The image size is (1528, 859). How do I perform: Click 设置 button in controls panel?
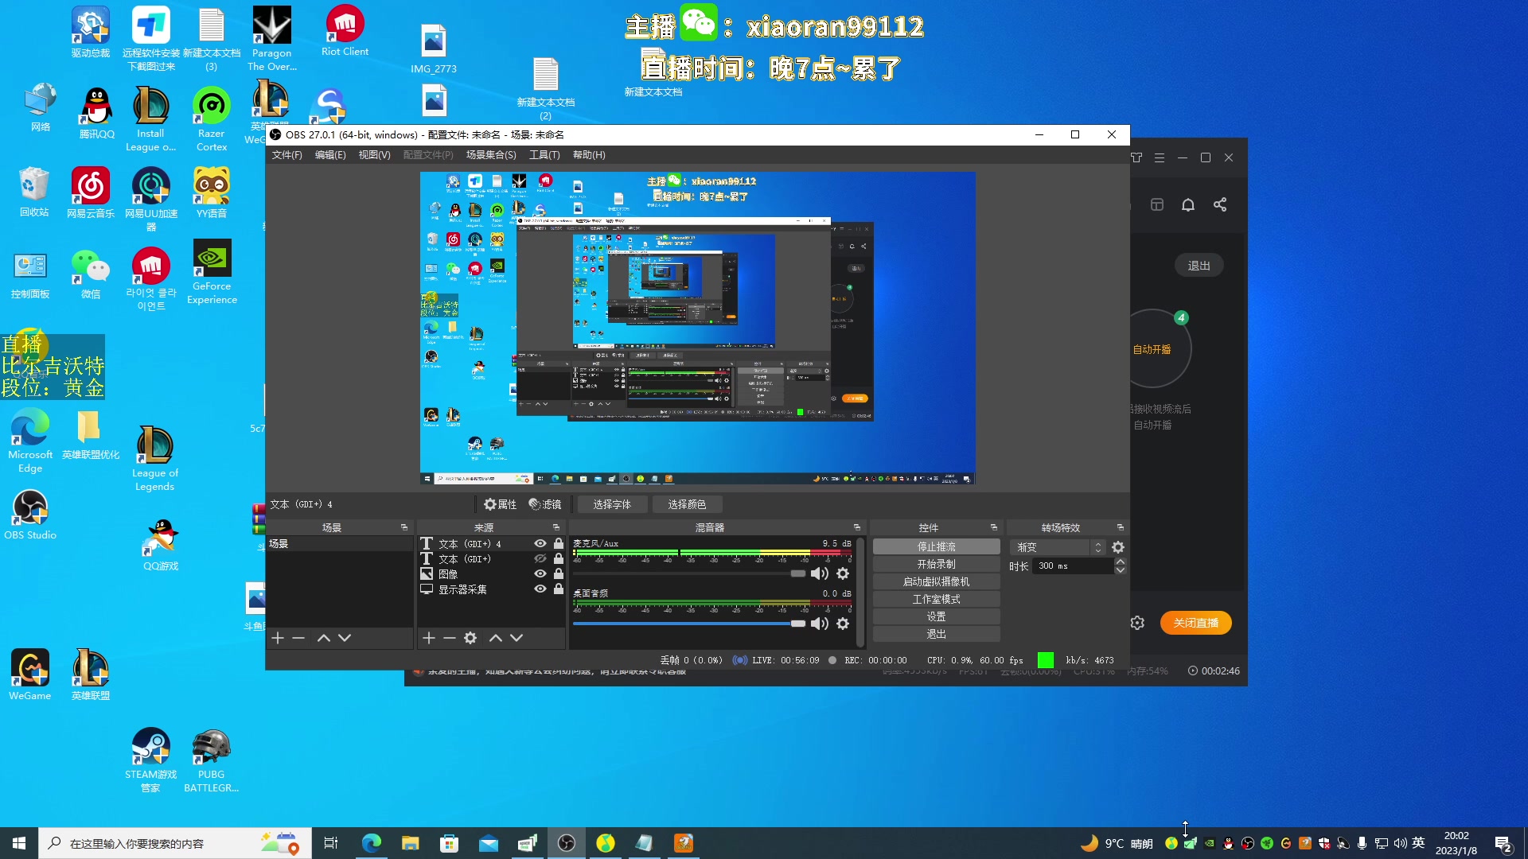point(937,616)
